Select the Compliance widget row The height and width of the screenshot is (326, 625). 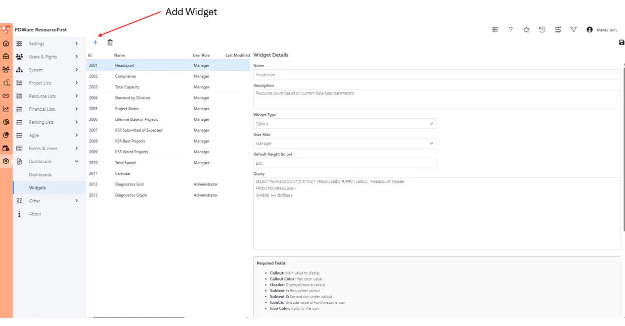point(168,76)
